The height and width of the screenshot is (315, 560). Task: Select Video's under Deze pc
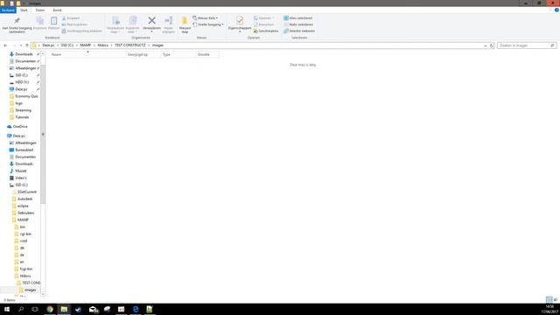tap(21, 178)
